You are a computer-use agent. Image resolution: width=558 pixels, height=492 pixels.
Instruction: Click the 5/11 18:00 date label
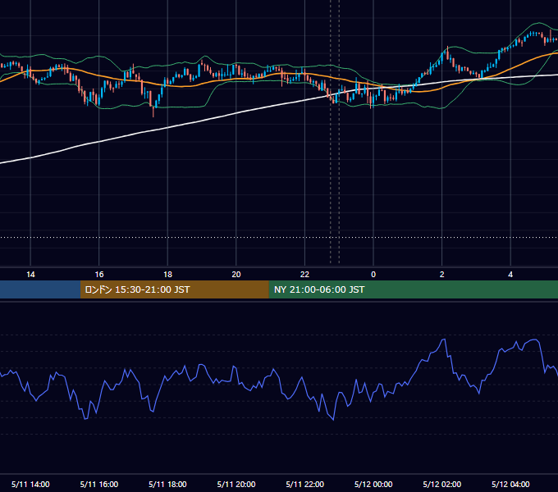click(x=167, y=484)
